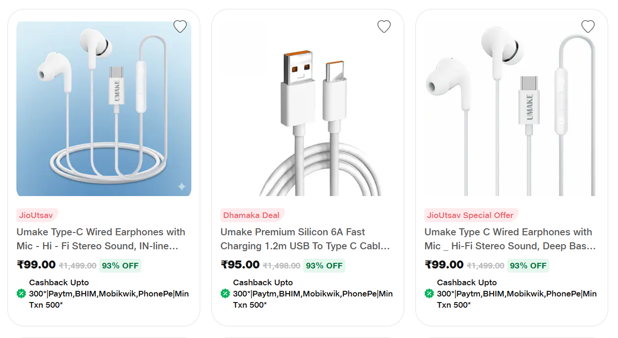Click the cashback offer text on third card
Image resolution: width=618 pixels, height=338 pixels.
coord(516,294)
